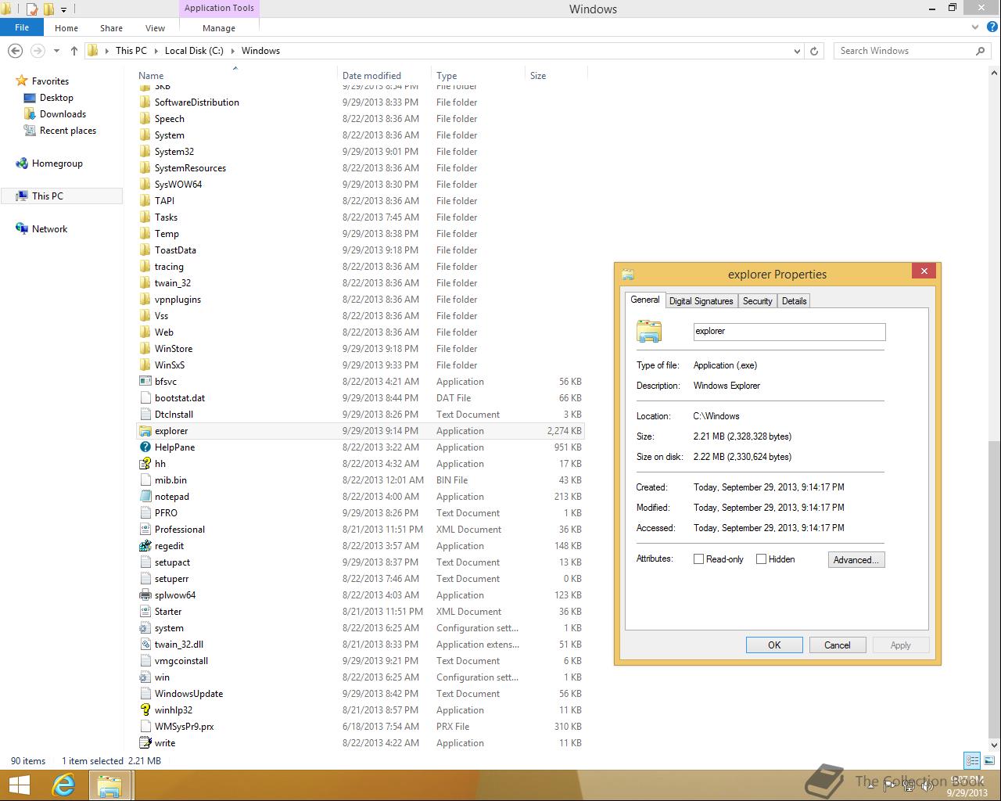This screenshot has width=1001, height=801.
Task: Open Explorer Help question mark icon
Action: [991, 27]
